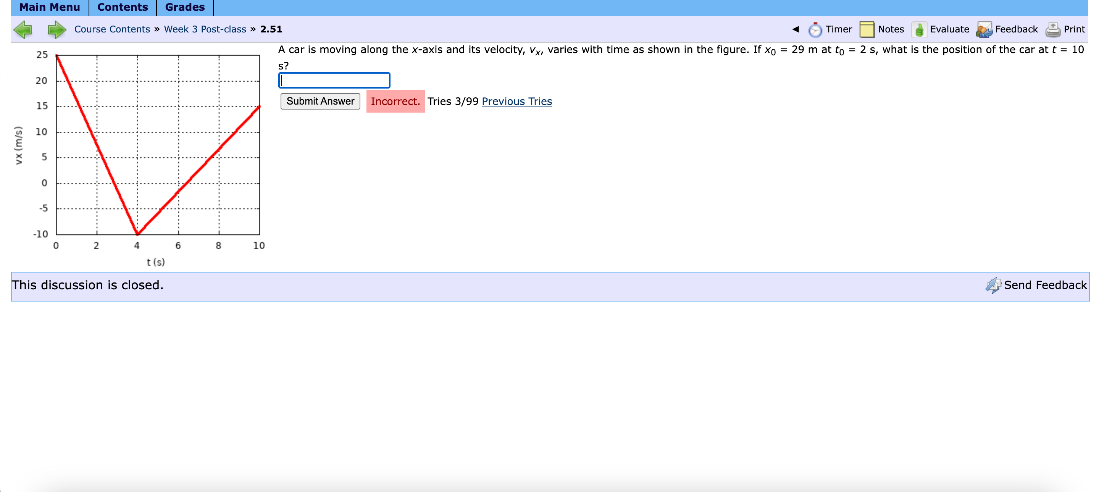This screenshot has width=1099, height=492.
Task: Open the Main Menu tab
Action: [x=50, y=7]
